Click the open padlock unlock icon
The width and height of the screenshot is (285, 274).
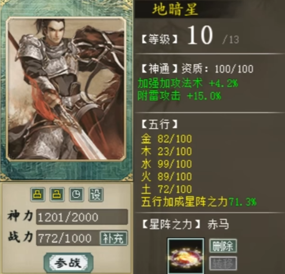[x=57, y=194]
